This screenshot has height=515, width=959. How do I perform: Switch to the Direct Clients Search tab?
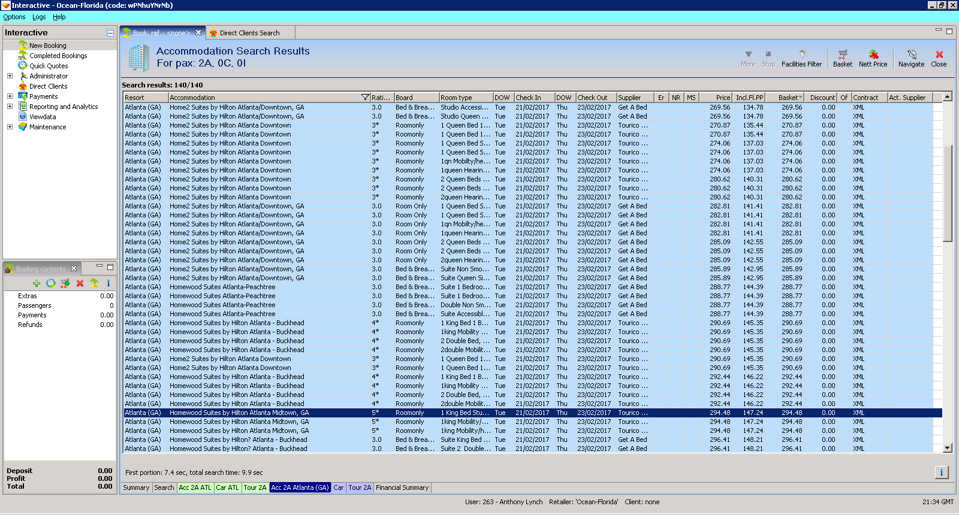[x=249, y=33]
